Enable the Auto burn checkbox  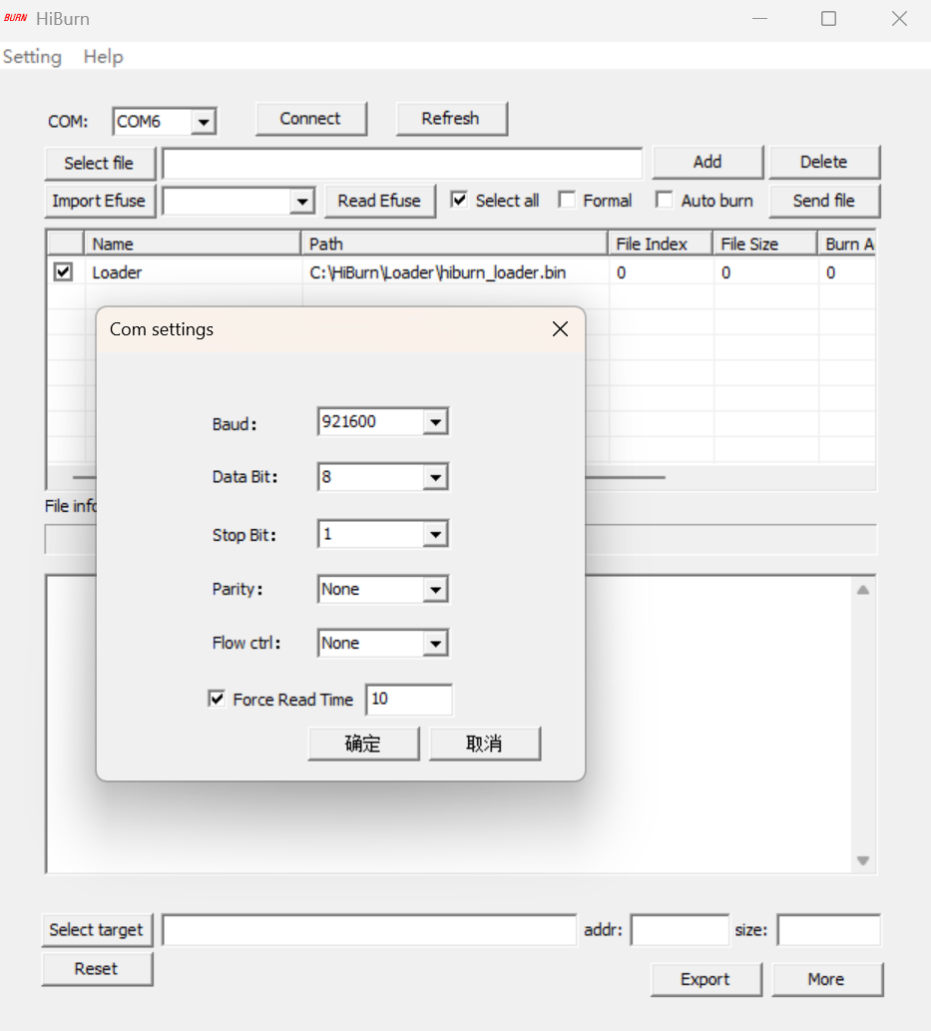click(x=665, y=200)
